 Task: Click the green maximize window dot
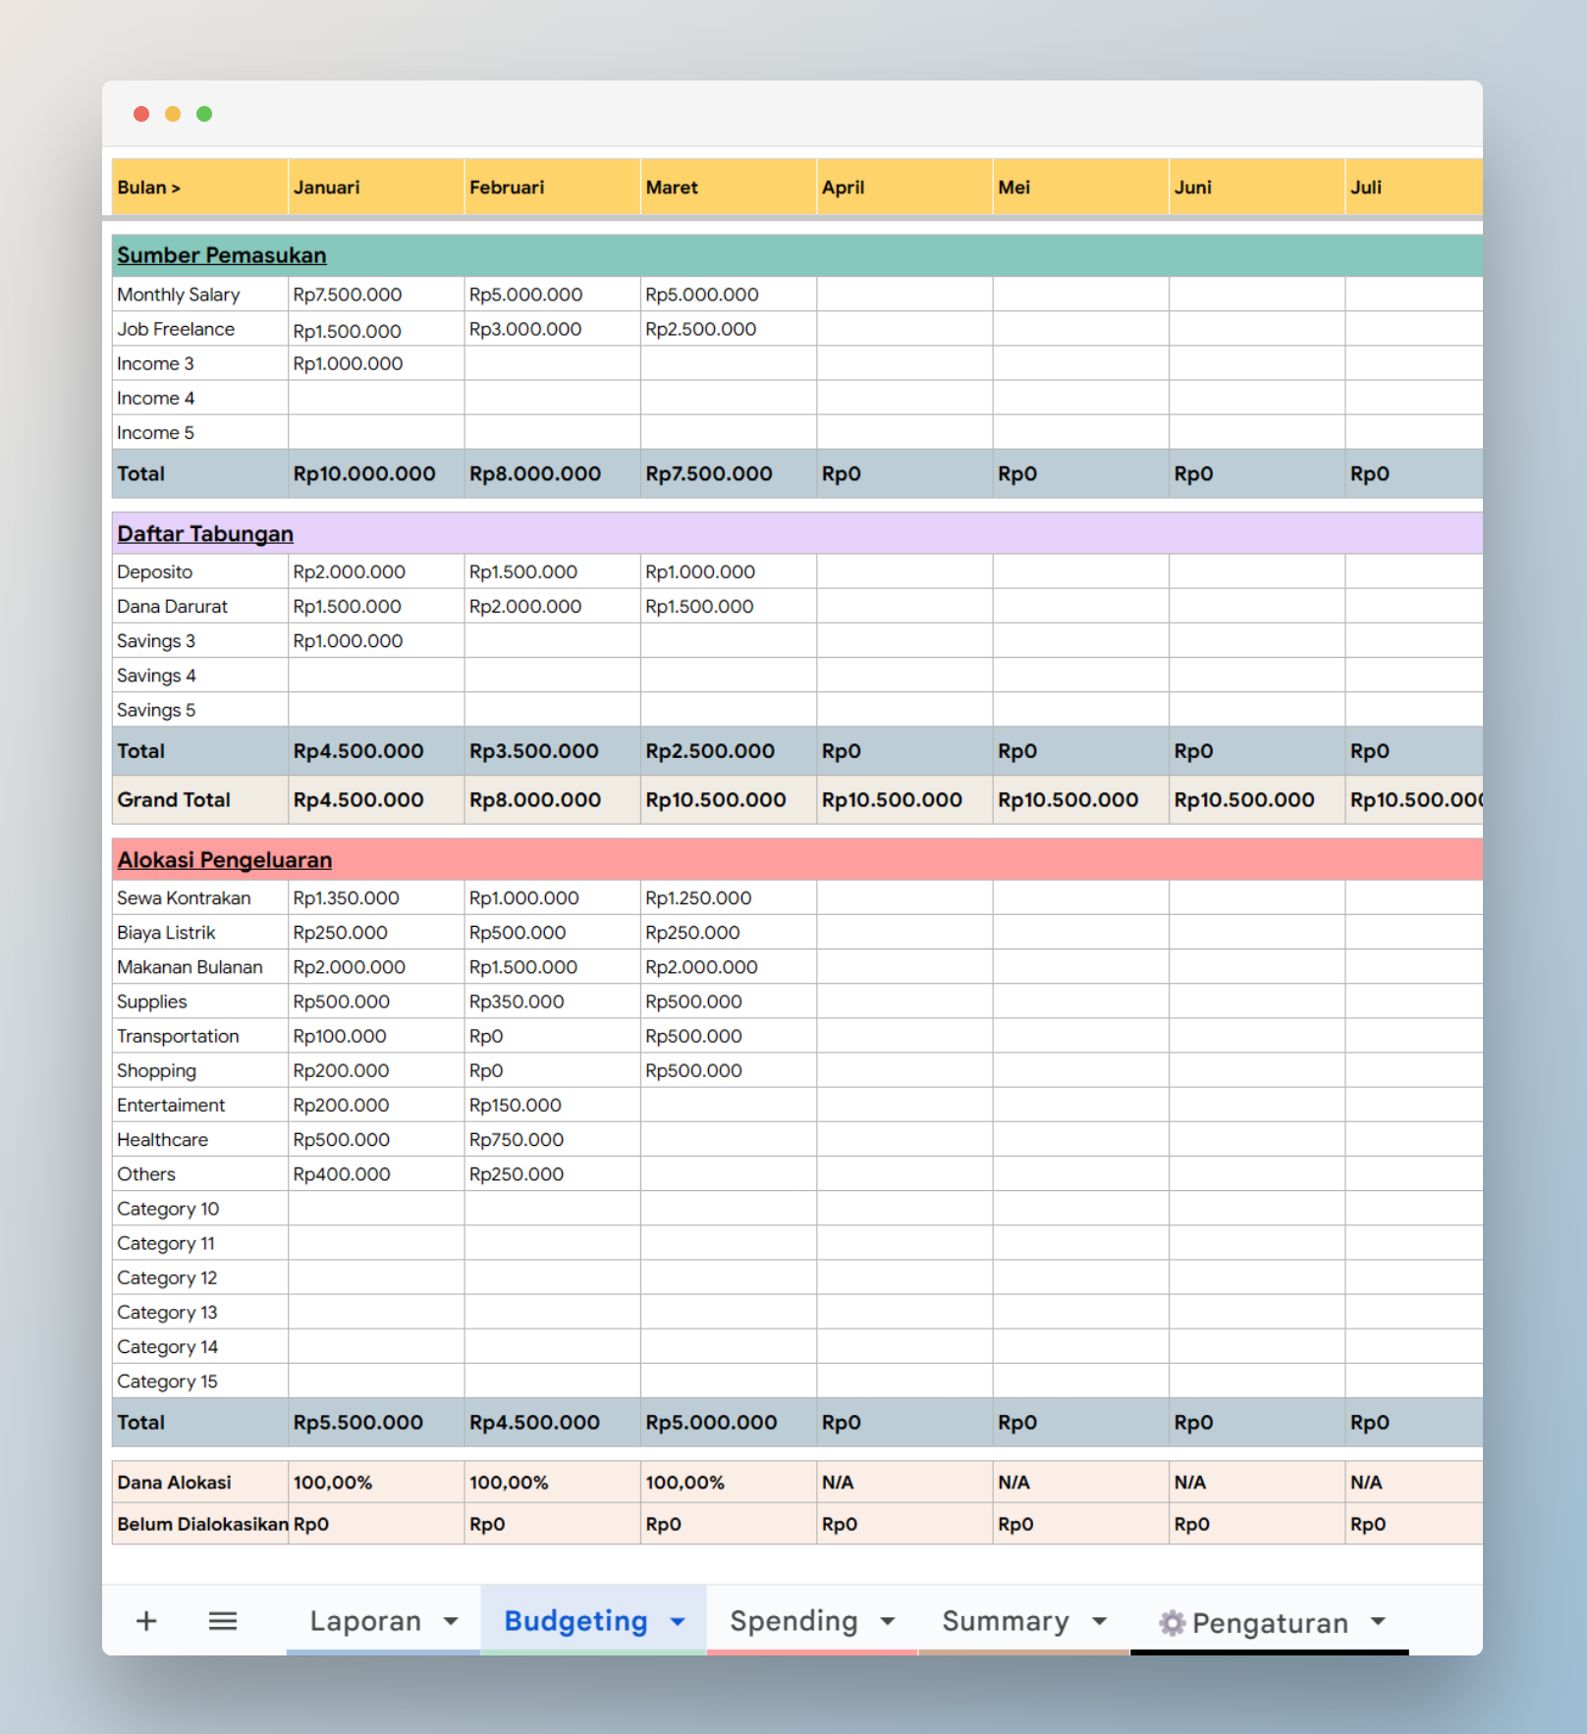[204, 114]
